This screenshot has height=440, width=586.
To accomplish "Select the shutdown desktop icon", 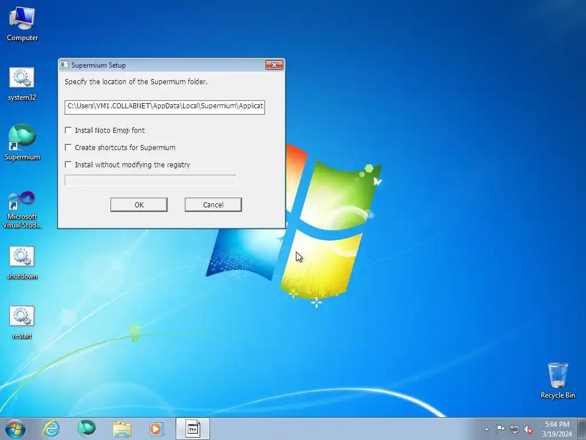I will (22, 262).
